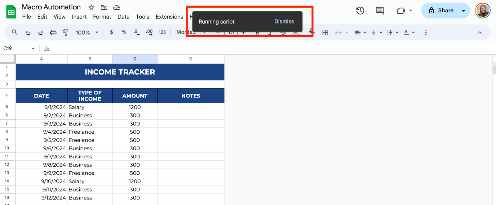
Task: Open the comments panel icon
Action: coord(379,11)
